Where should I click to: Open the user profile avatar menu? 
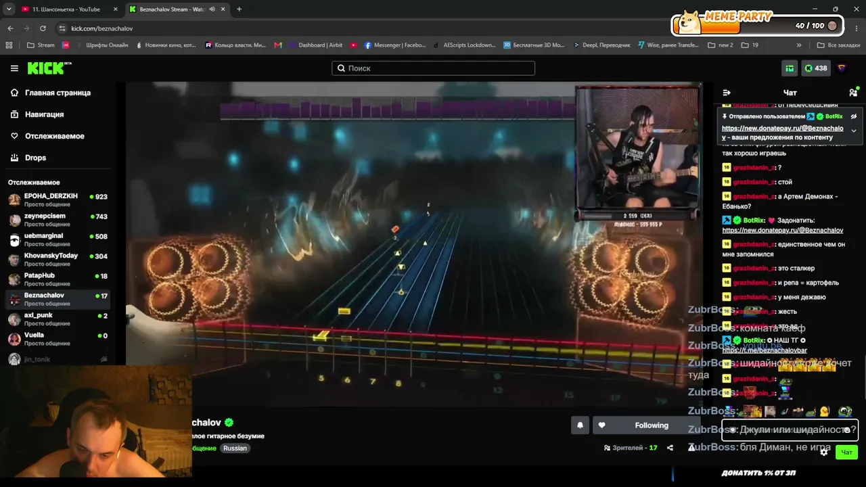[x=842, y=68]
